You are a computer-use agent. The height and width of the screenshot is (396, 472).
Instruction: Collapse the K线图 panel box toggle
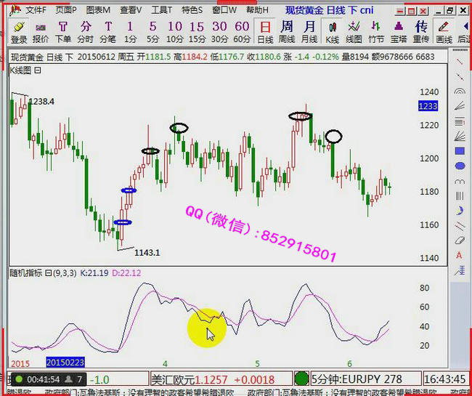[x=38, y=70]
